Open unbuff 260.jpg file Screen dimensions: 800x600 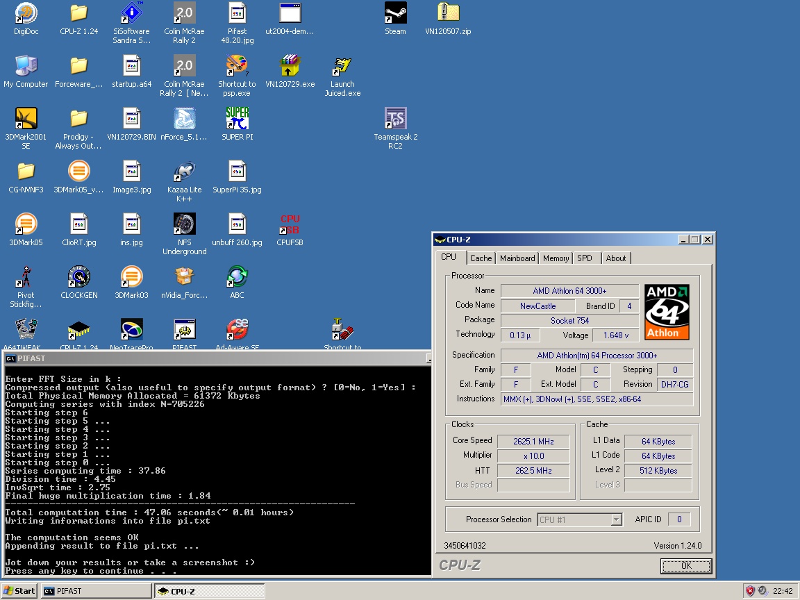237,230
